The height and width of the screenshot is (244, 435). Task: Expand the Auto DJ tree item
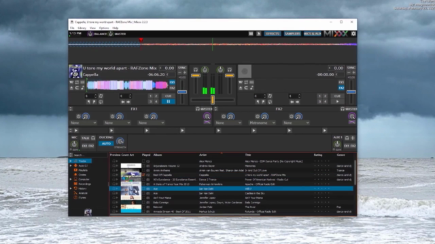click(71, 165)
